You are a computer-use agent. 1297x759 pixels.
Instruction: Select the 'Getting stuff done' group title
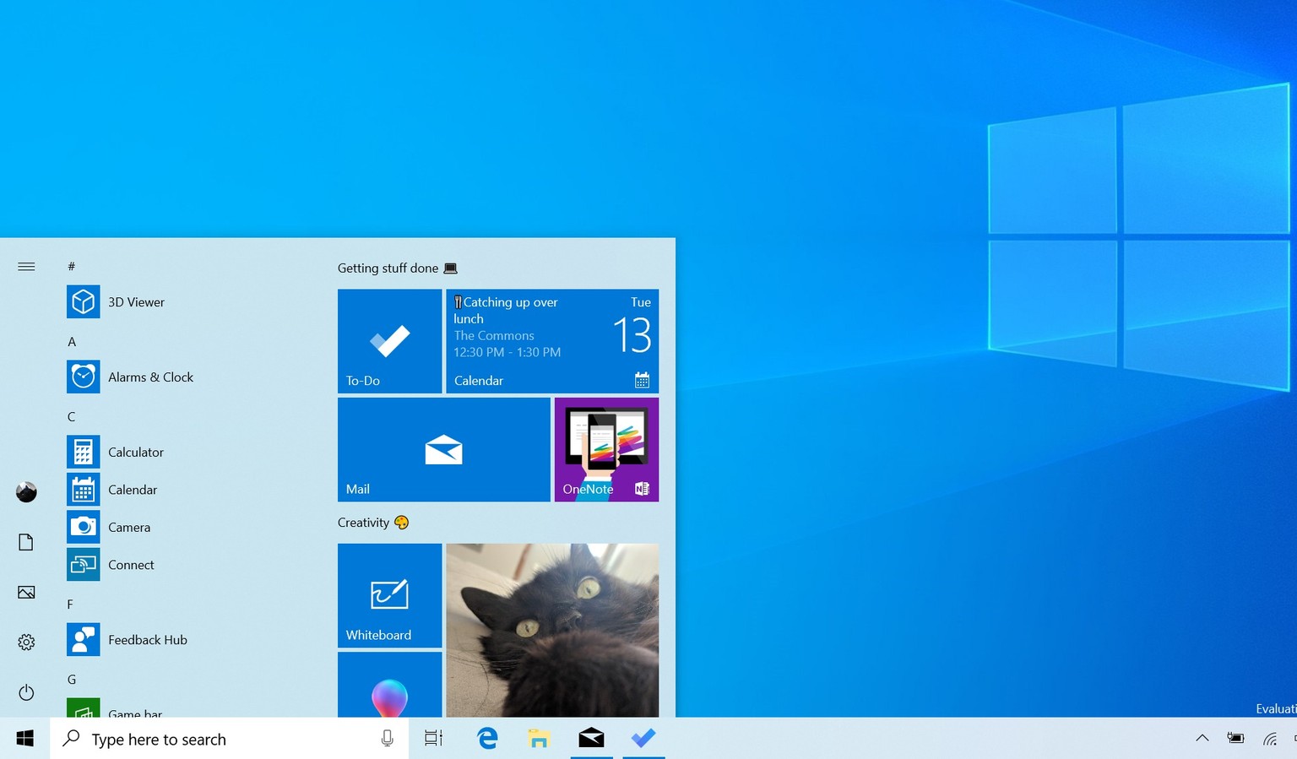388,268
